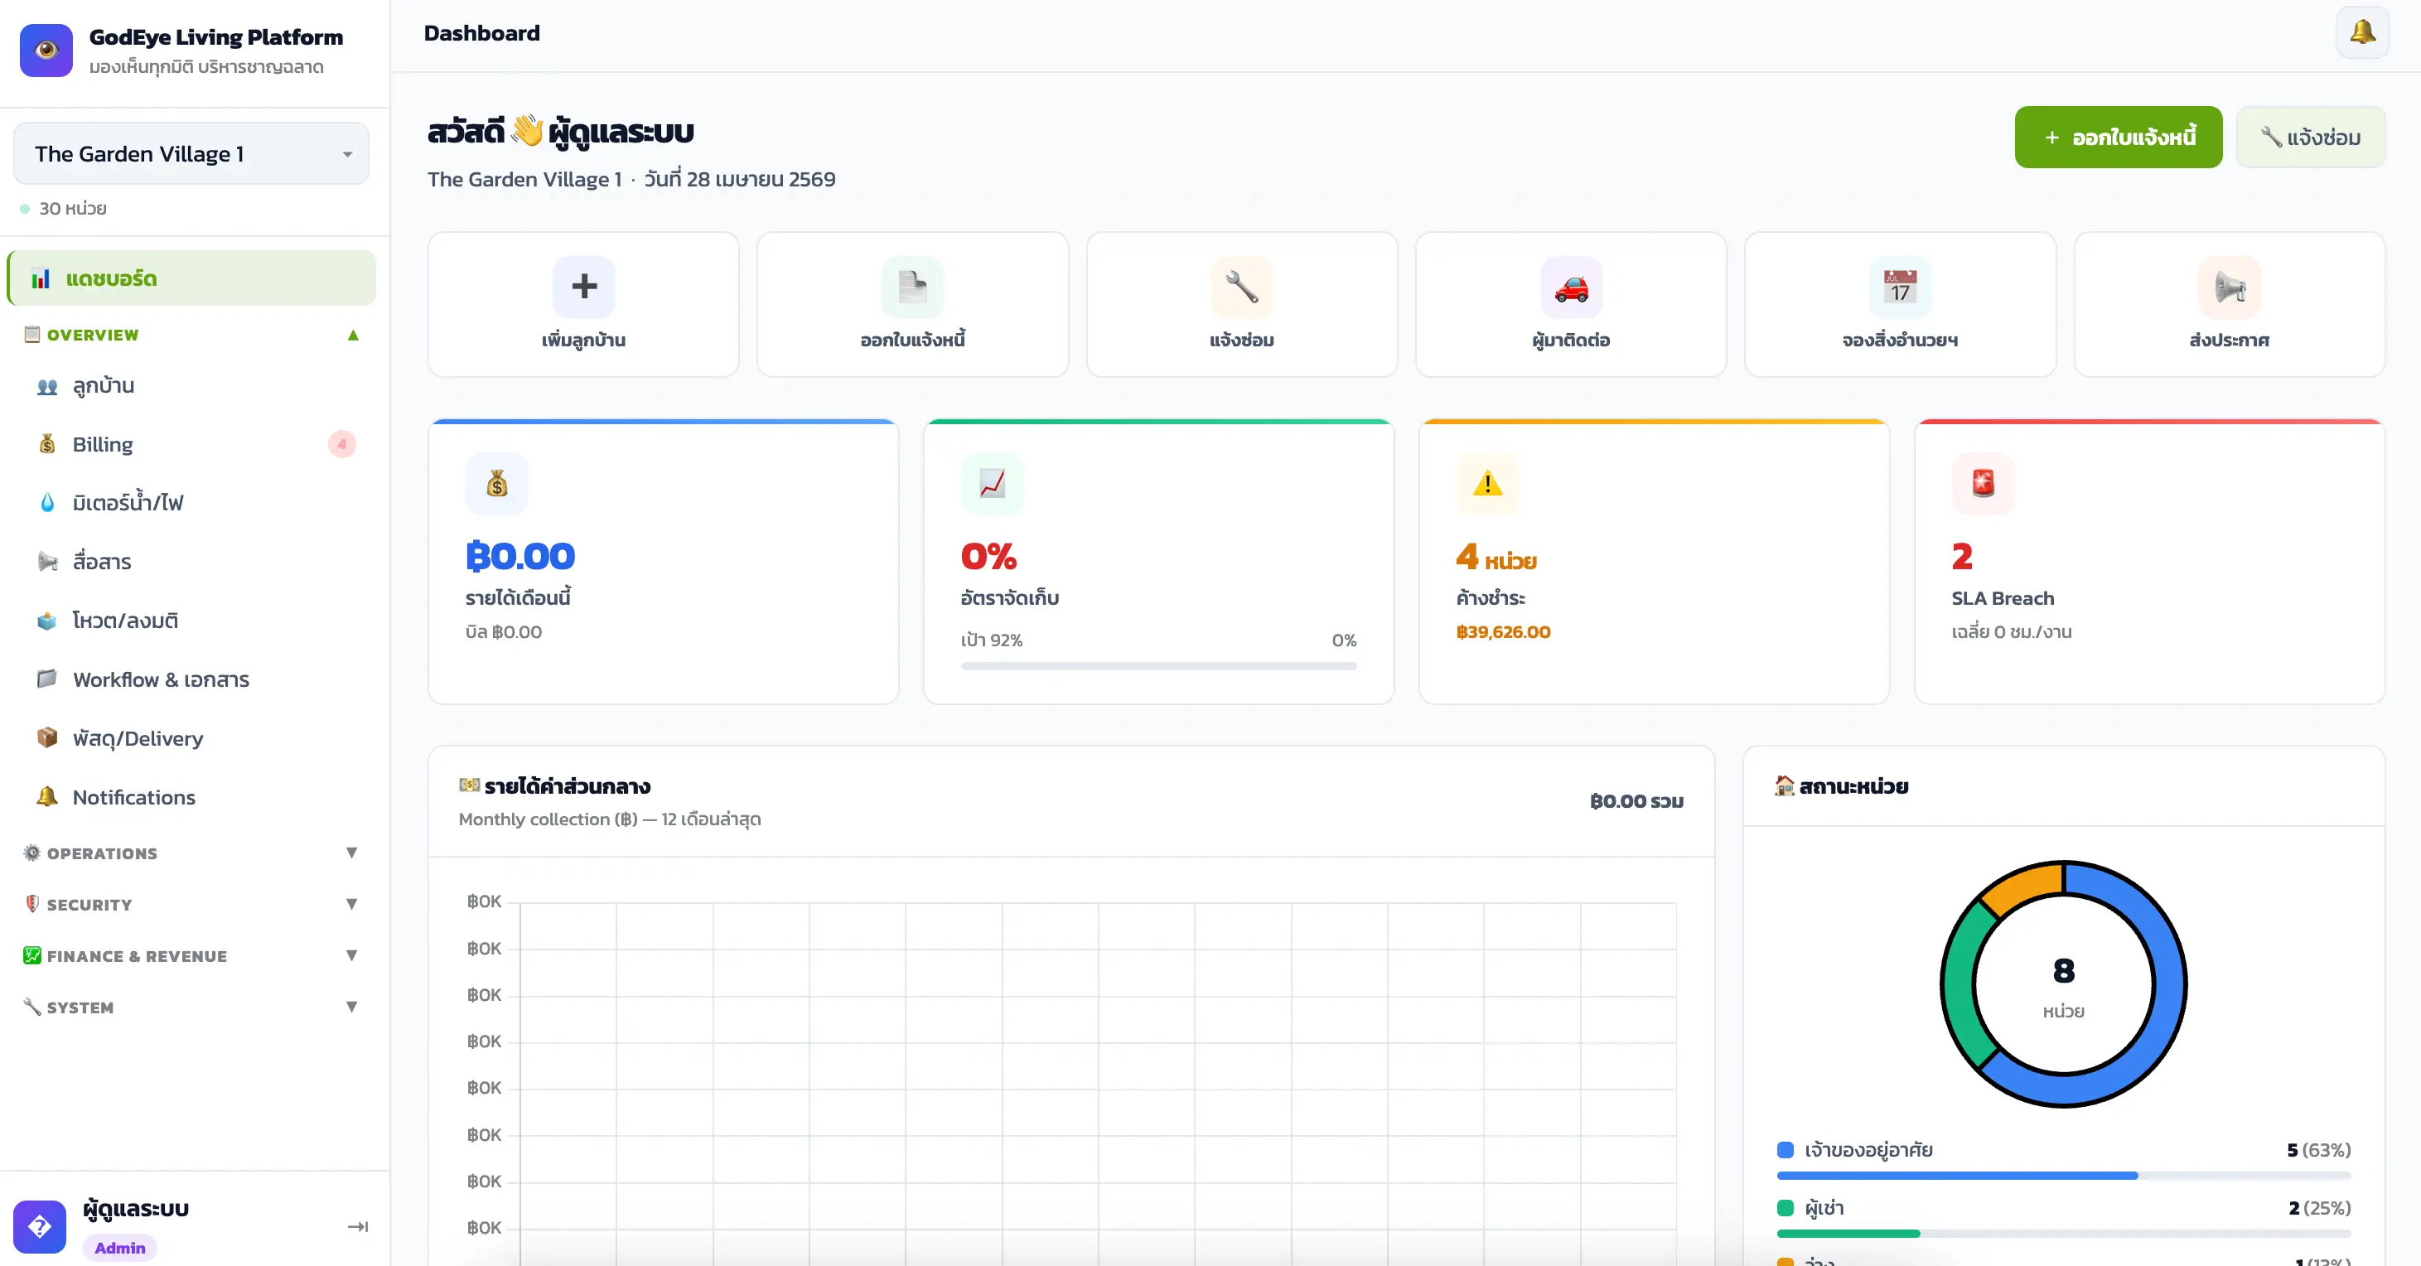Click the admin avatar icon at bottom
Image resolution: width=2421 pixels, height=1266 pixels.
click(x=40, y=1226)
